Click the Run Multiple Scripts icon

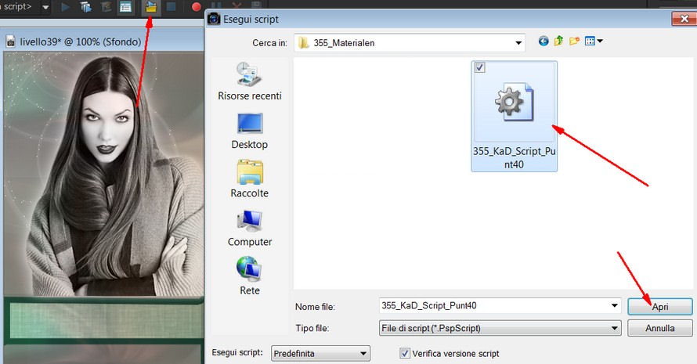tap(86, 7)
